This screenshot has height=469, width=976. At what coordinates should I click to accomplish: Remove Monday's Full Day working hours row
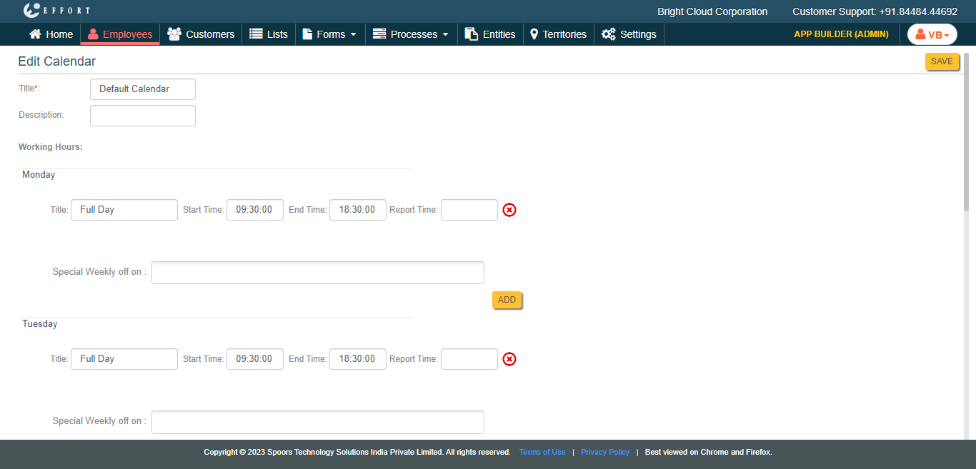click(509, 210)
